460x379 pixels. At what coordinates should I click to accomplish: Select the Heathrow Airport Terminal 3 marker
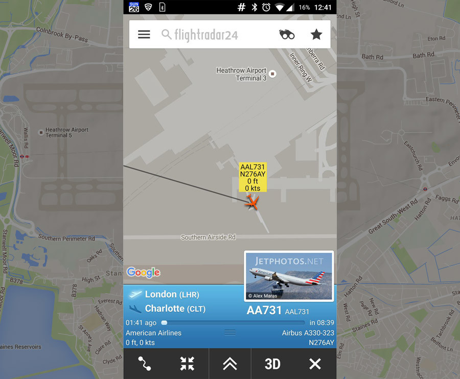point(272,74)
